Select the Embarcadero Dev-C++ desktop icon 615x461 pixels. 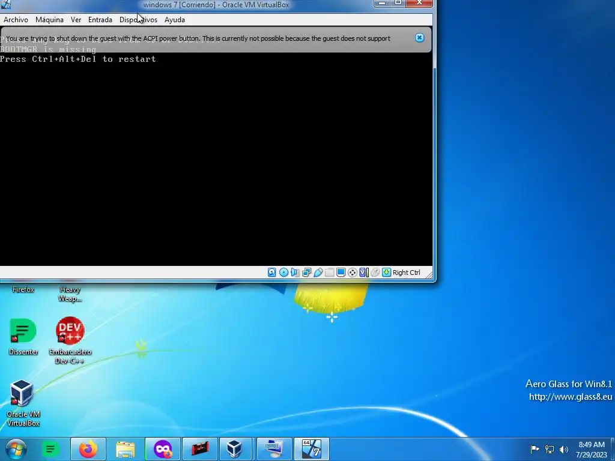pyautogui.click(x=70, y=340)
